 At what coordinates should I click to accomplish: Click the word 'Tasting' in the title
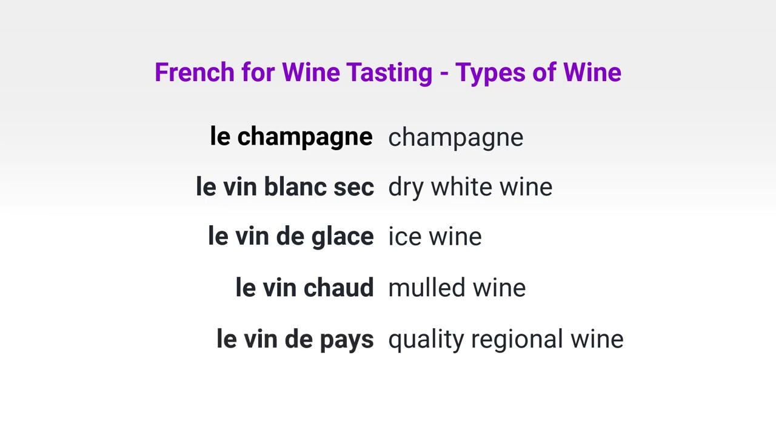coord(389,72)
